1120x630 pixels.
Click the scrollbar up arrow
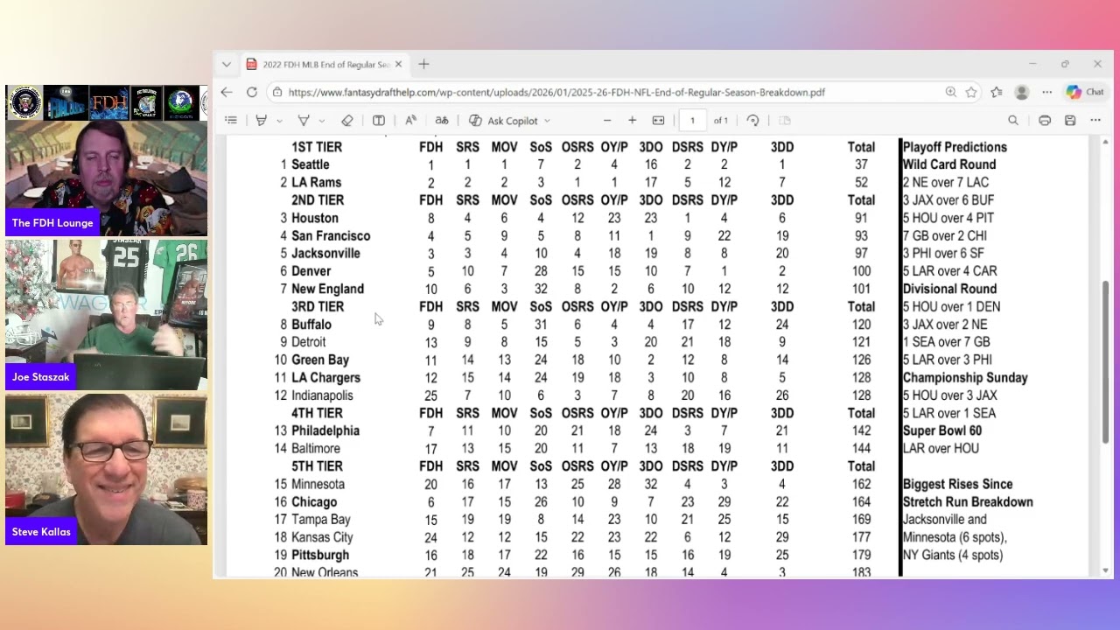coord(1106,142)
